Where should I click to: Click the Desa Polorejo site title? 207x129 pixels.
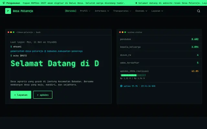tap(23, 11)
